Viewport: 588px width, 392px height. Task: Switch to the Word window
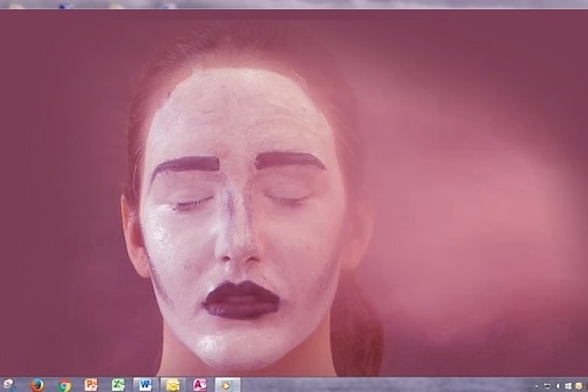(x=145, y=385)
